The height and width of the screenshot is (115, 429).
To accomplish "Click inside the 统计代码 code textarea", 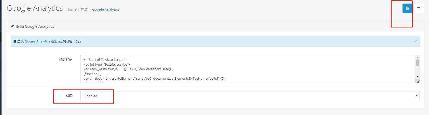I will click(x=229, y=69).
